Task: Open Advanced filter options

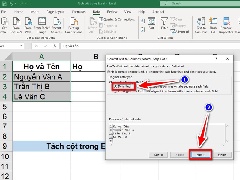Action: click(x=180, y=32)
